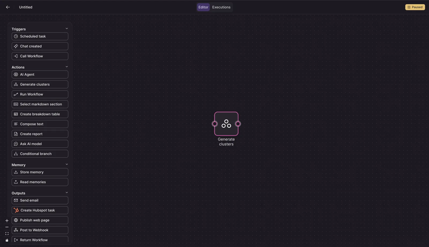
Task: Click the Publish web page globe icon
Action: coord(16,220)
